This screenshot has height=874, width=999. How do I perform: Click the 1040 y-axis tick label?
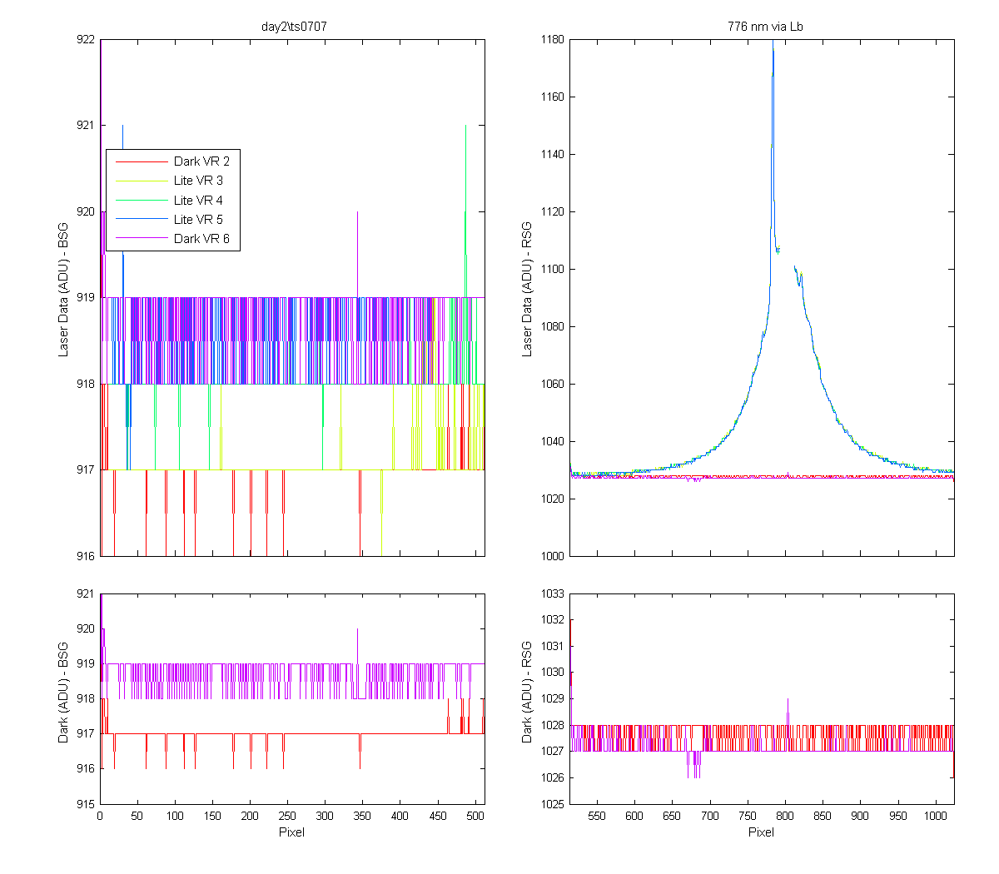552,441
